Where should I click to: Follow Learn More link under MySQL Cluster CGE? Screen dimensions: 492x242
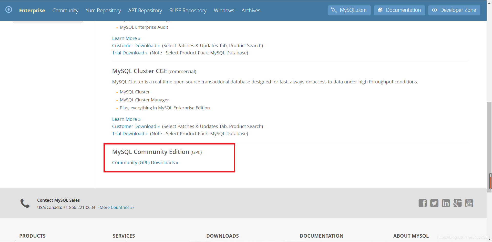pyautogui.click(x=126, y=119)
